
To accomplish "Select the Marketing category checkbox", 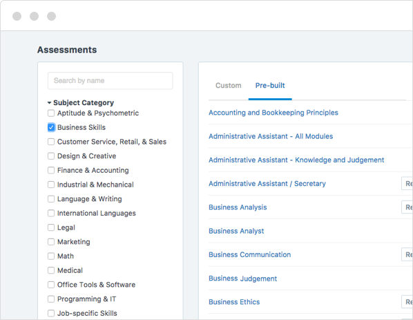I will coord(51,242).
